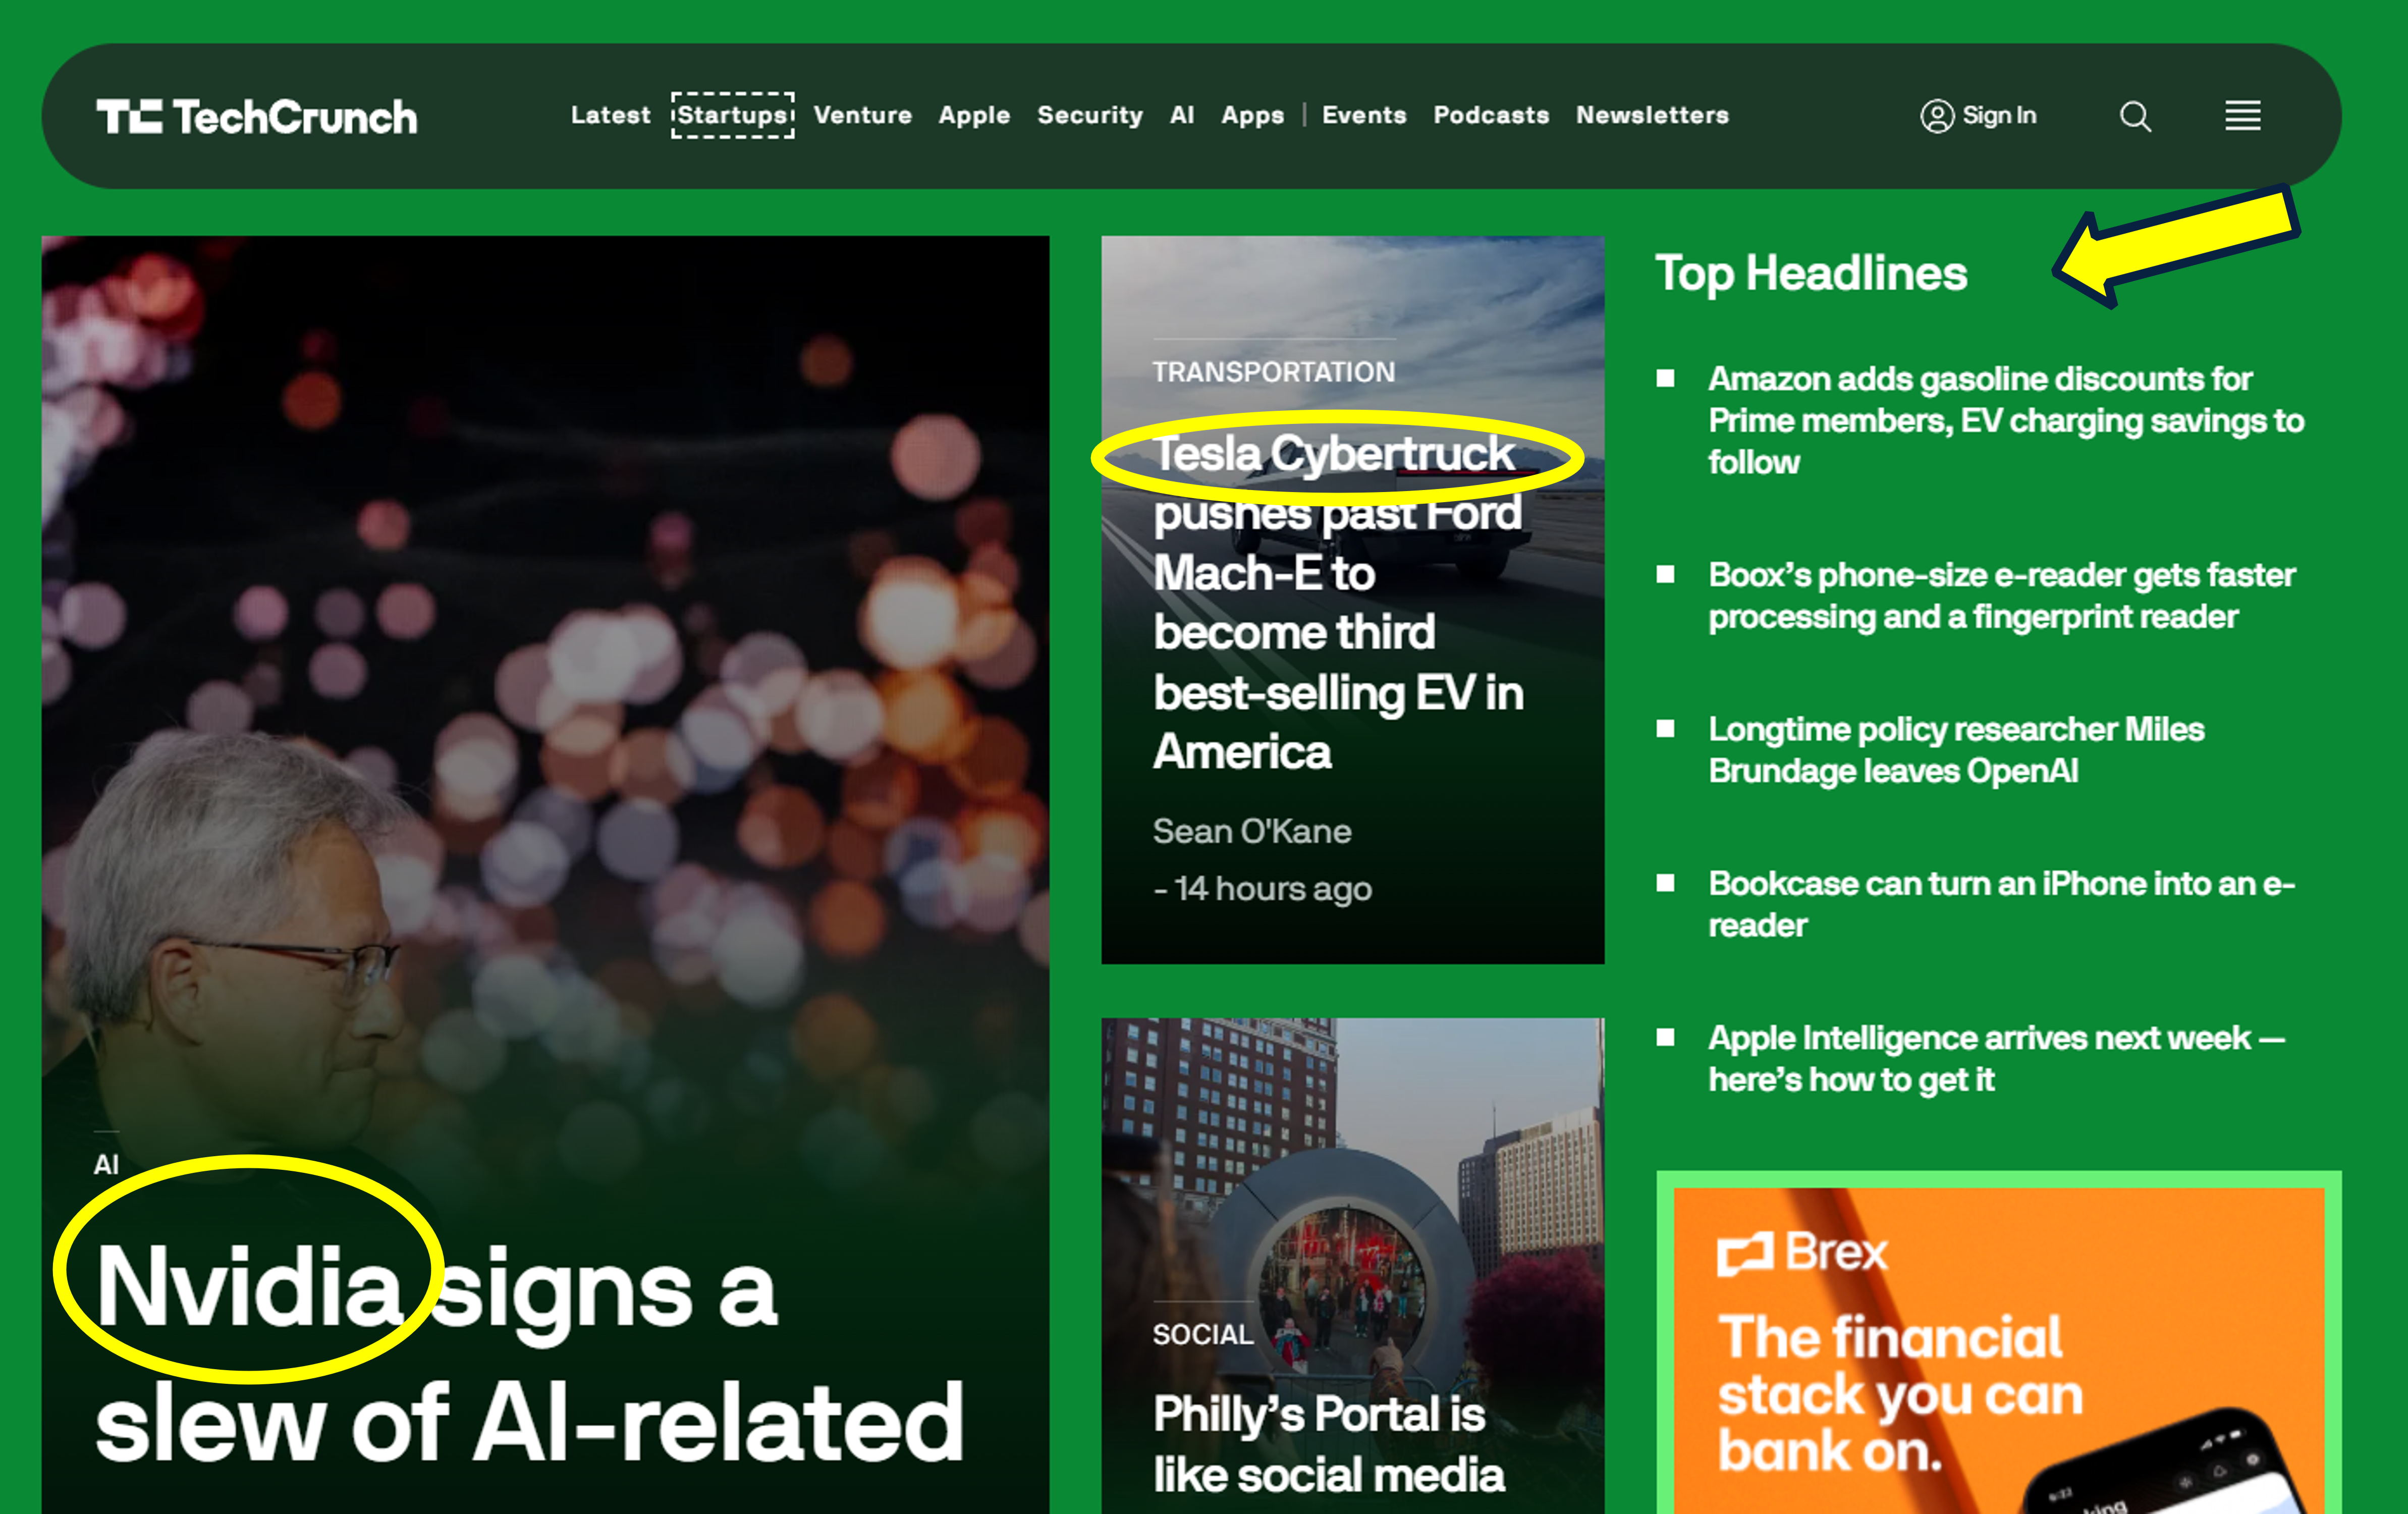Read the Miles Brundage leaves OpenAI story

pyautogui.click(x=1955, y=750)
